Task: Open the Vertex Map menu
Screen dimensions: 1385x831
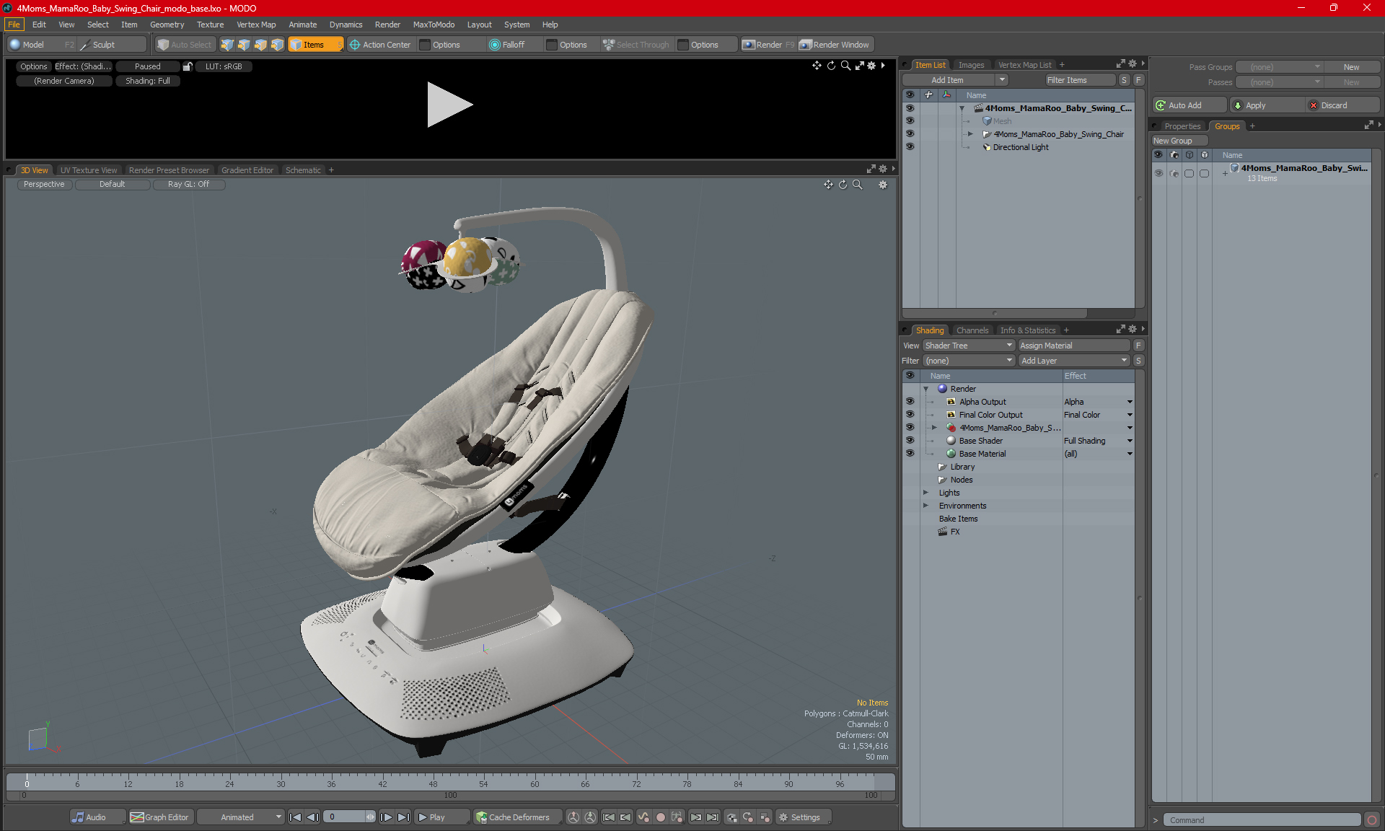Action: coord(256,25)
